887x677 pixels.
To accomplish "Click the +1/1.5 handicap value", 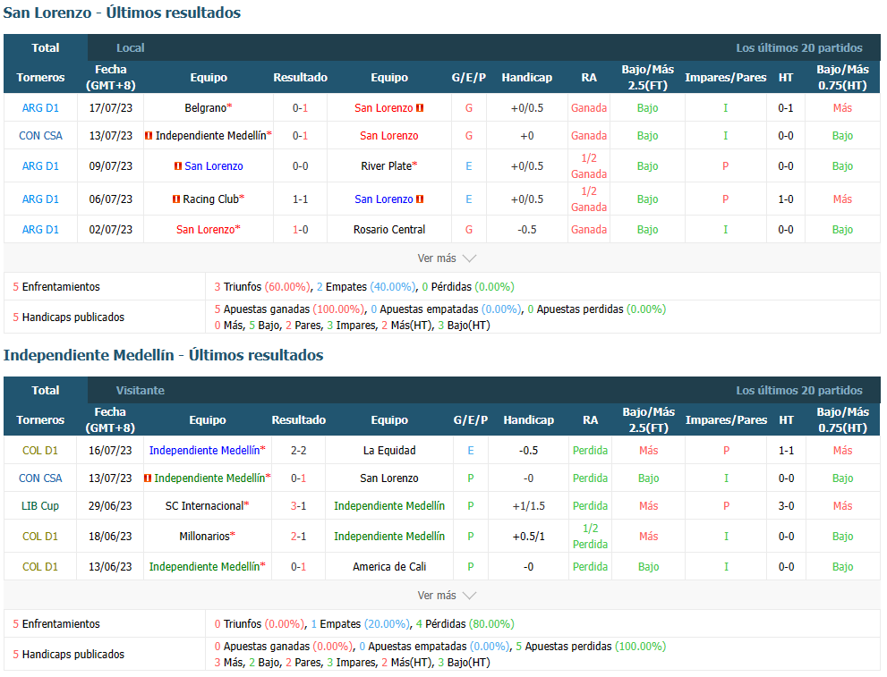I will pos(528,506).
